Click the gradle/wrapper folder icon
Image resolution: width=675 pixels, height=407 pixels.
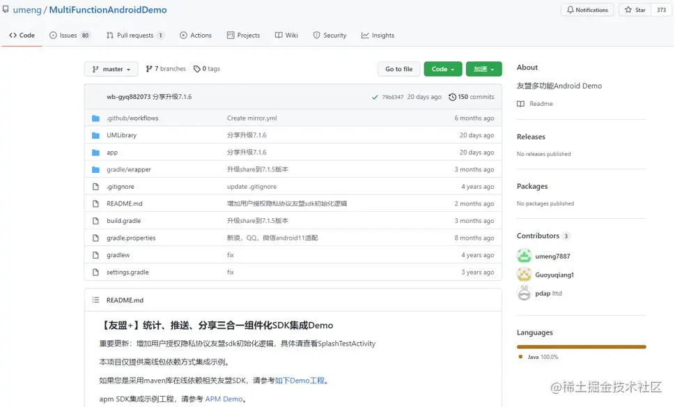coord(95,169)
